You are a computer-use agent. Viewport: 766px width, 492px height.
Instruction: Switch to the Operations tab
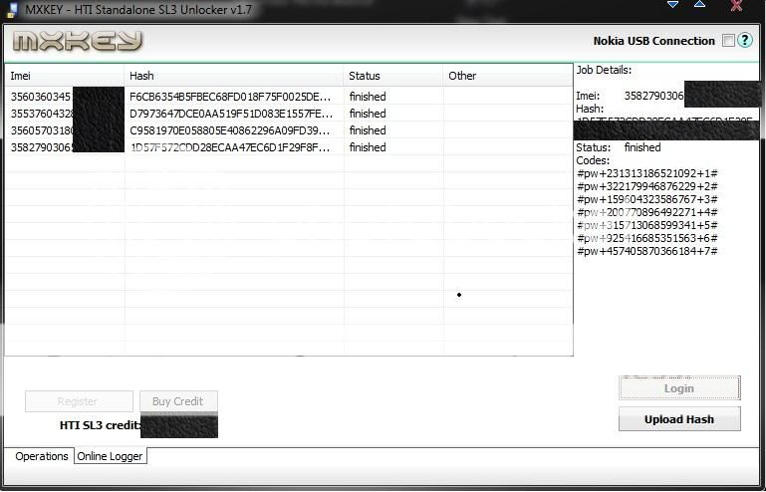[42, 456]
